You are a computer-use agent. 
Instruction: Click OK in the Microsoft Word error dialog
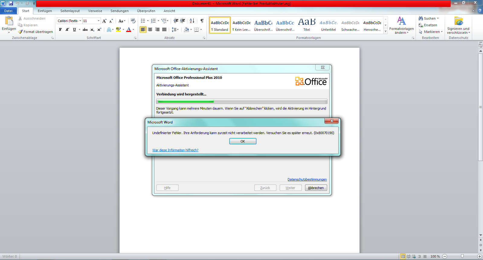[x=243, y=141]
